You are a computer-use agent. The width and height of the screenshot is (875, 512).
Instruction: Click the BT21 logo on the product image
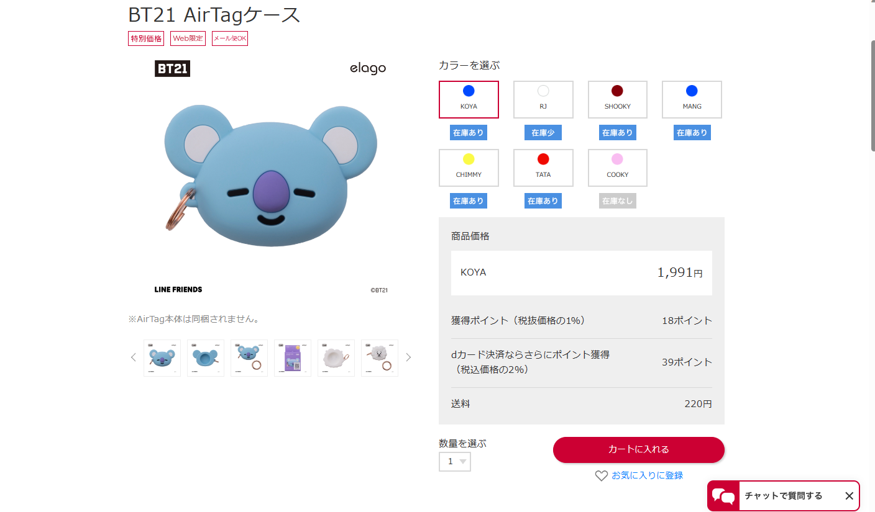click(x=172, y=68)
